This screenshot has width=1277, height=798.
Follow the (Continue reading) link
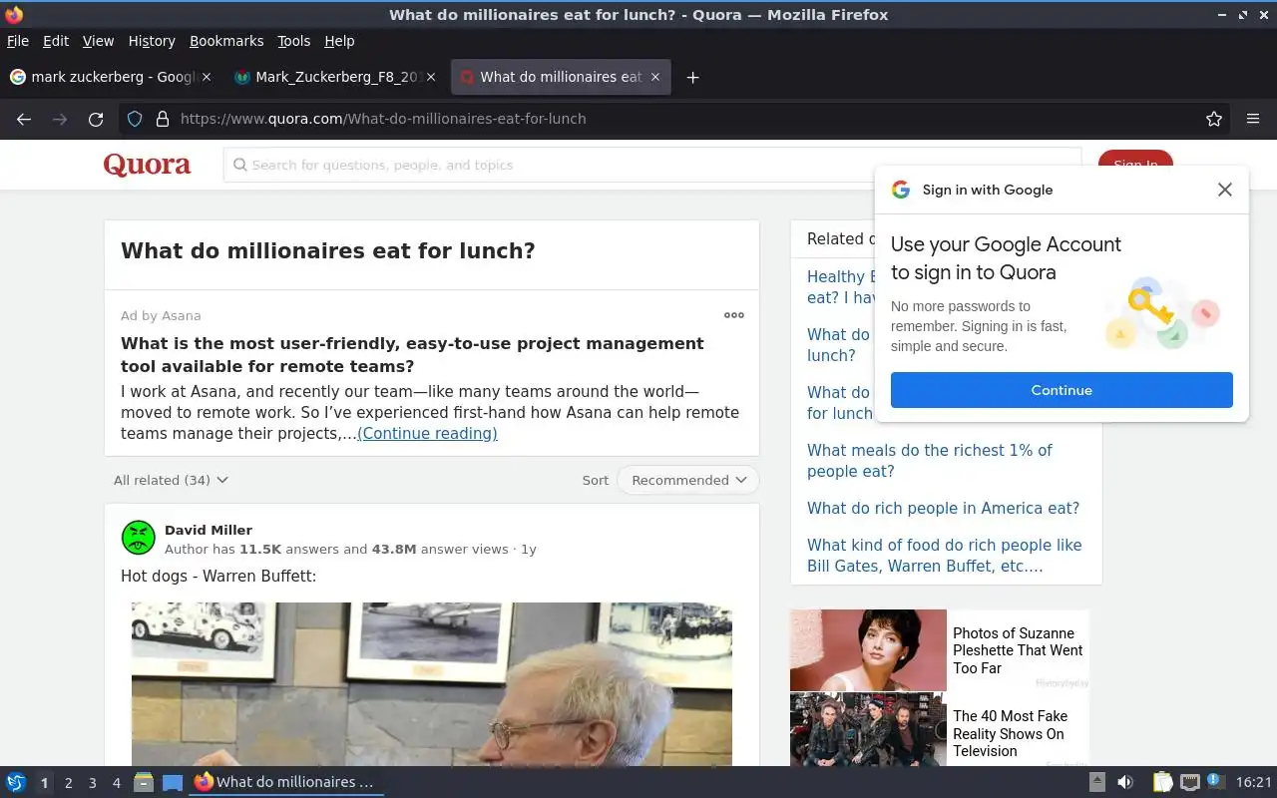click(427, 433)
